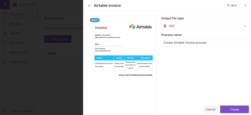The image size is (251, 115).
Task: Close the Airtable invoice panel
Action: [x=246, y=5]
